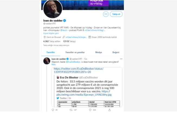Click the #dtv hashtag

tap(54, 65)
